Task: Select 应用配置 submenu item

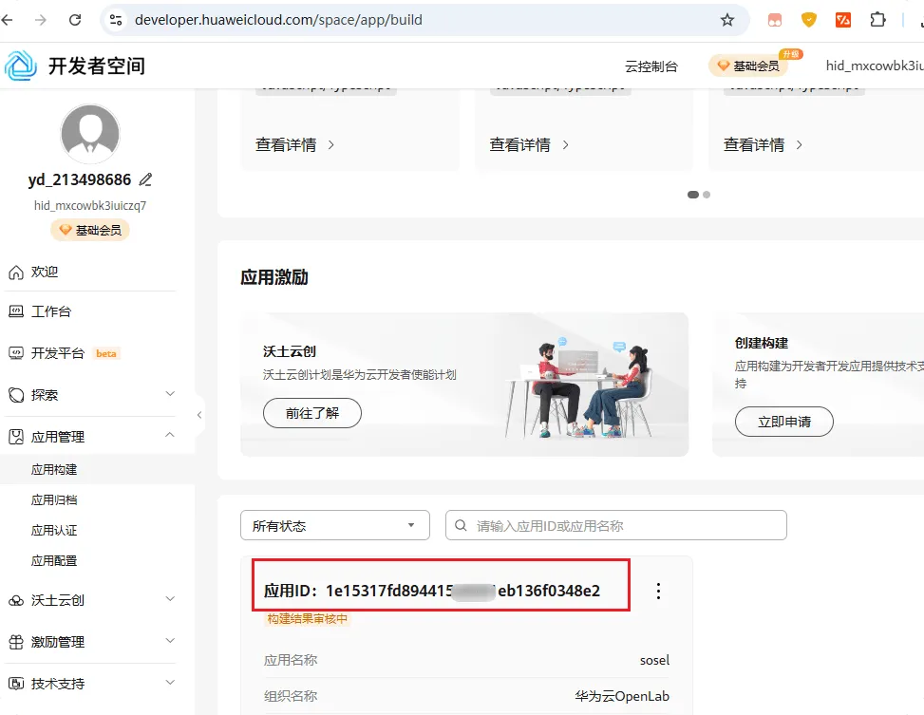Action: (x=54, y=561)
